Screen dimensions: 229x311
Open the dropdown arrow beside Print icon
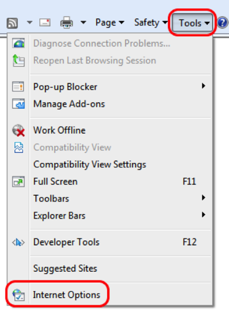tap(83, 22)
